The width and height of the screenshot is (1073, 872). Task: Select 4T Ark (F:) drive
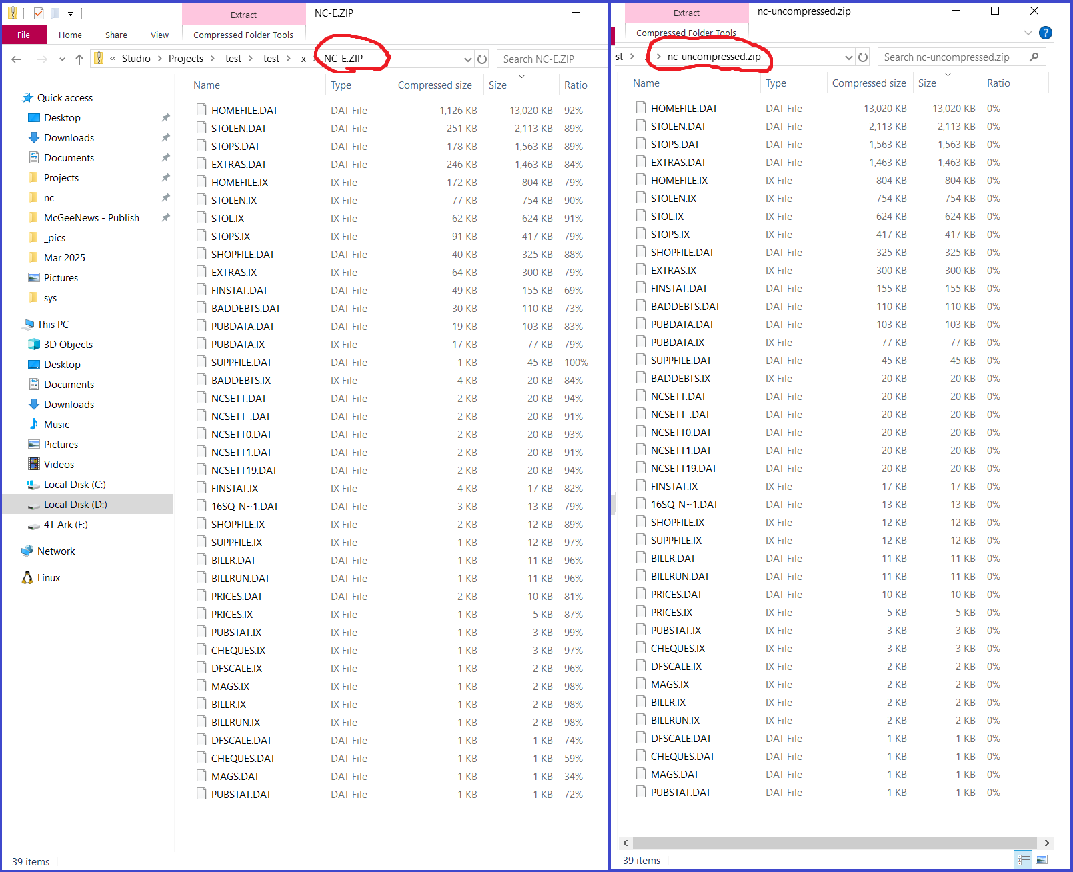coord(65,525)
